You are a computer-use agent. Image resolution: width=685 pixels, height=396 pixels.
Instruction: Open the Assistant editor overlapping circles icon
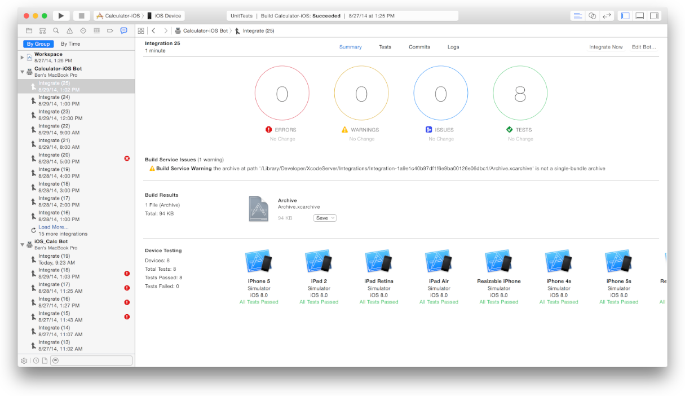pyautogui.click(x=592, y=16)
